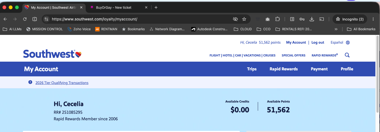Screen dimensions: 380x132
Task: Click the Southwest search magnifier icon
Action: pos(347,55)
